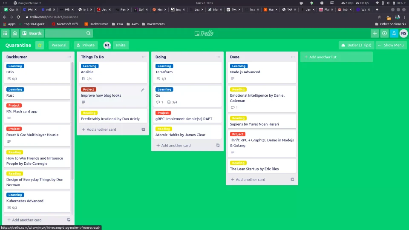
Task: Add another card to Backburner list
Action: click(x=25, y=220)
